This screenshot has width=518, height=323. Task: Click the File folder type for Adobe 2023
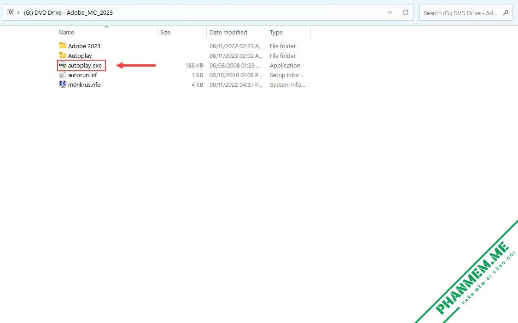pos(283,46)
